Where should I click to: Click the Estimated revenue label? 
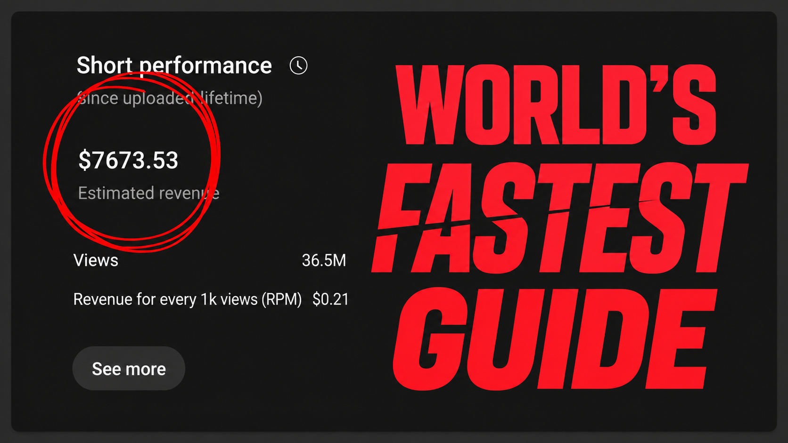point(148,193)
